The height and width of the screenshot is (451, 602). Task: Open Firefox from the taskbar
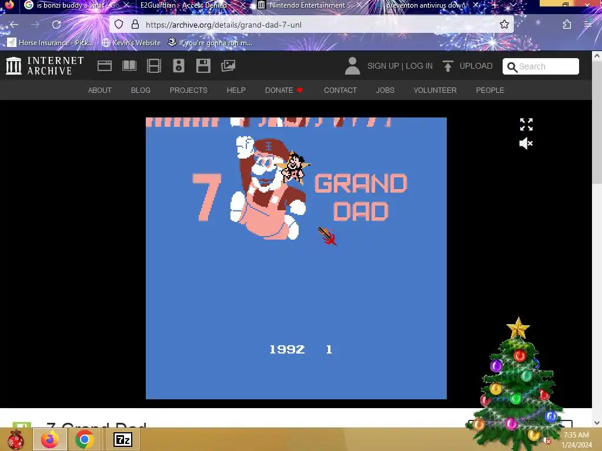coord(51,439)
